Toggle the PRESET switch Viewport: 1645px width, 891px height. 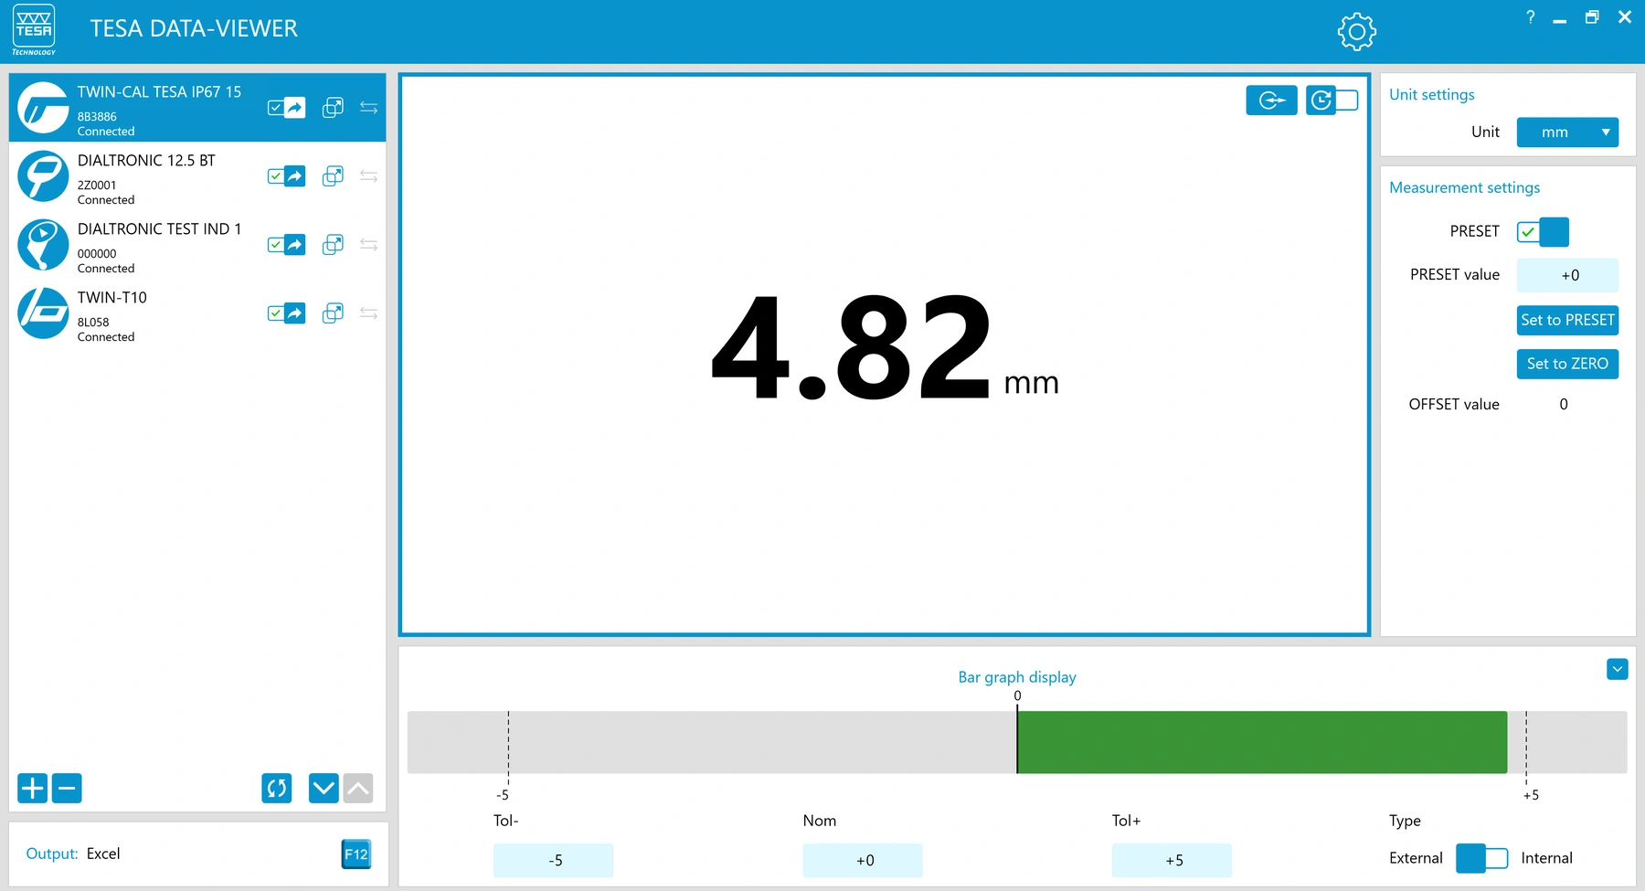1543,232
